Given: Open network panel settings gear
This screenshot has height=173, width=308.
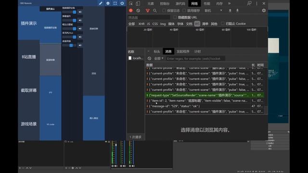Looking at the screenshot, I should coord(264,11).
